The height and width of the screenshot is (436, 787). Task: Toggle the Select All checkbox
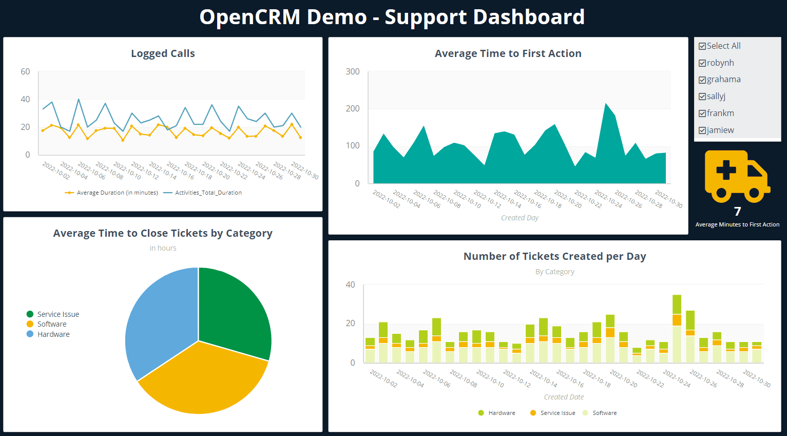tap(702, 46)
